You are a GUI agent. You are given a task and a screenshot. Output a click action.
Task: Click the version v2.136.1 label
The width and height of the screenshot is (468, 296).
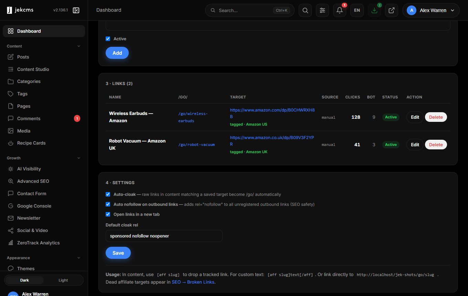pos(61,10)
